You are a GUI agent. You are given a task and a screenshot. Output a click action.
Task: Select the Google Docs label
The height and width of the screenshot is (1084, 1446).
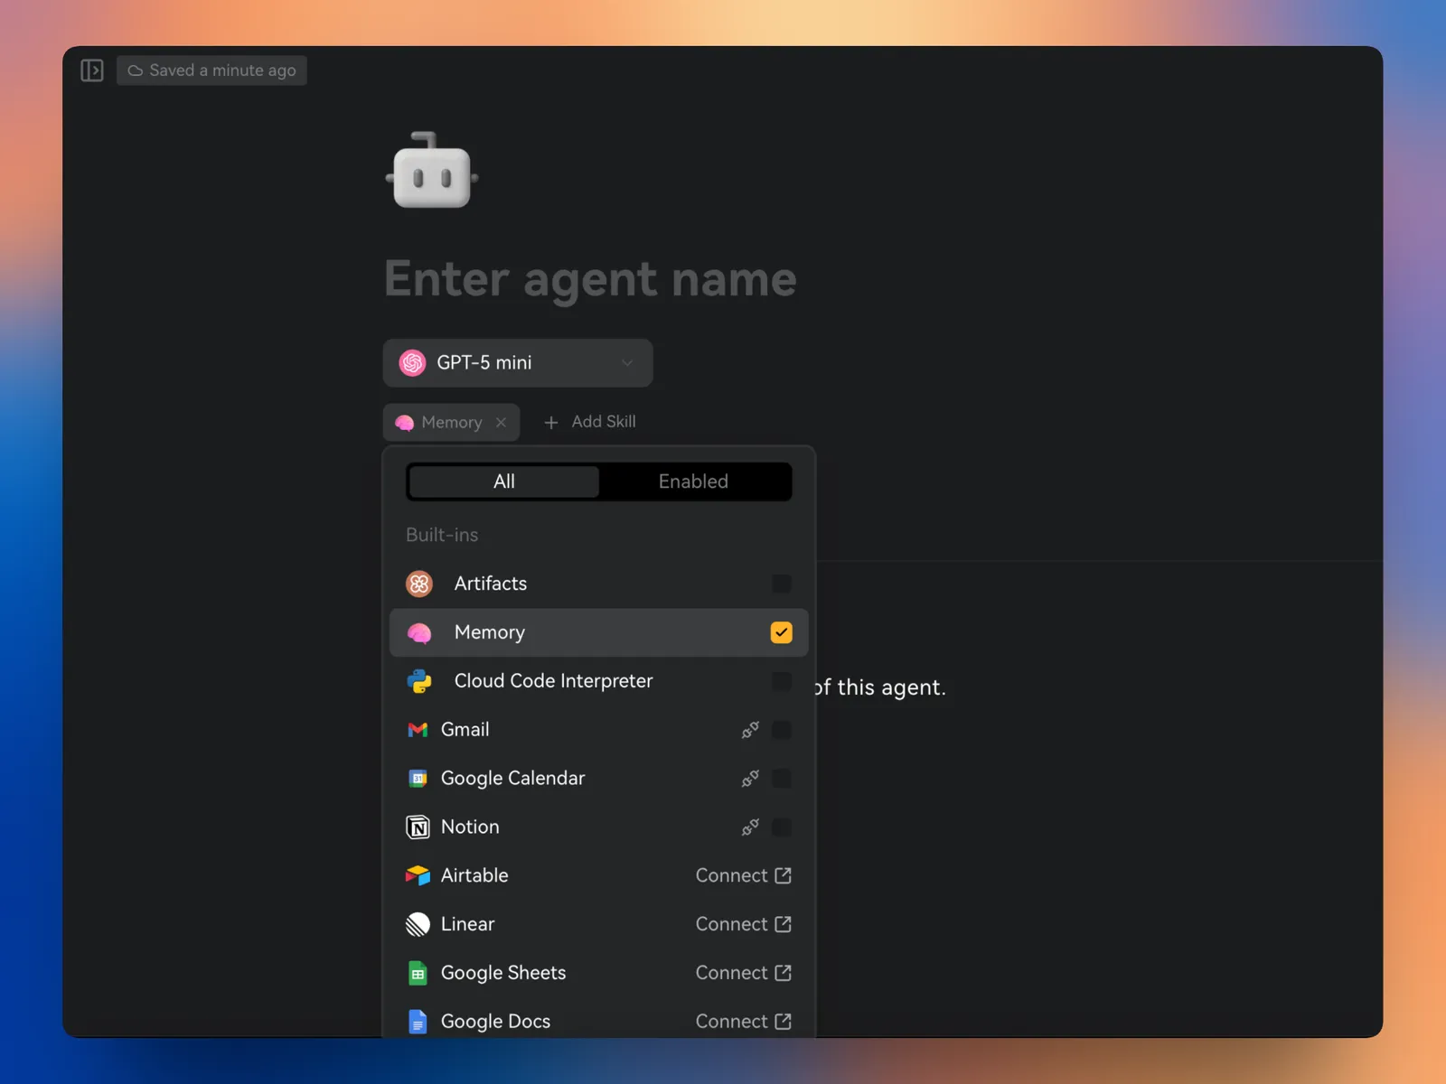point(495,1022)
